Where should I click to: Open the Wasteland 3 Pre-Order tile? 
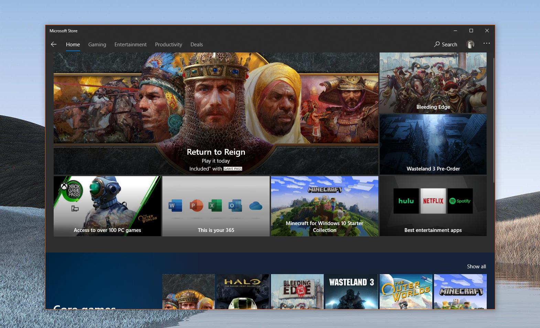(433, 144)
